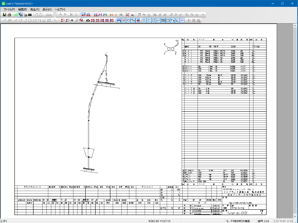The width and height of the screenshot is (298, 223).
Task: Toggle the angle triangle button
Action: pyautogui.click(x=177, y=20)
